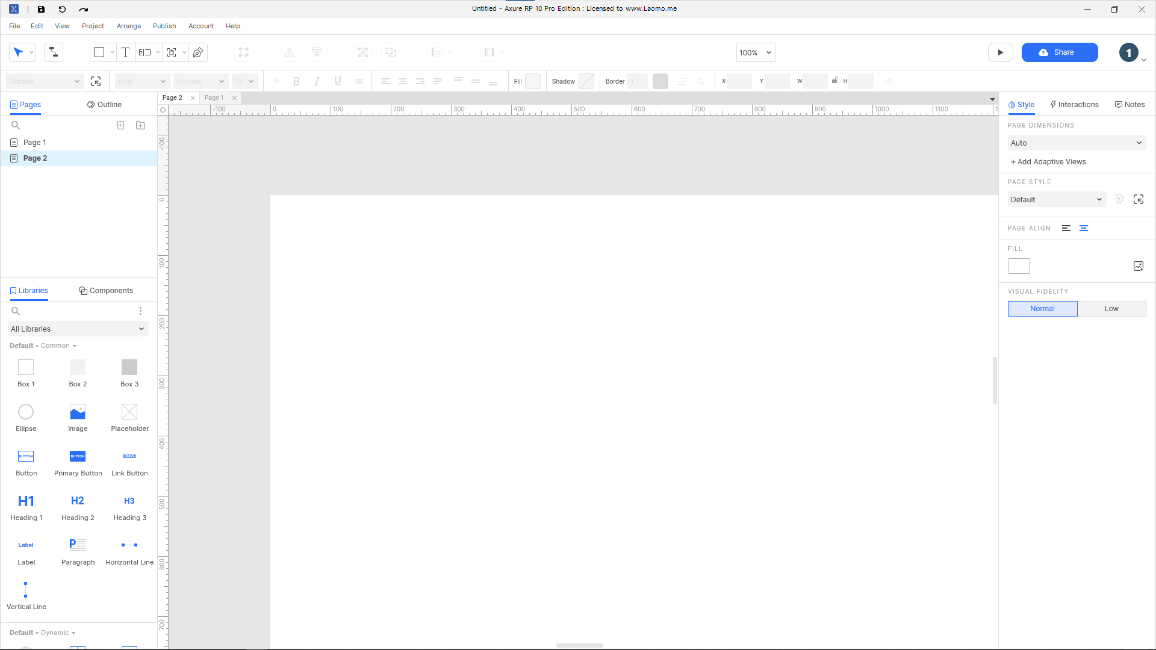Pick the Heading 1 widget

[x=26, y=507]
